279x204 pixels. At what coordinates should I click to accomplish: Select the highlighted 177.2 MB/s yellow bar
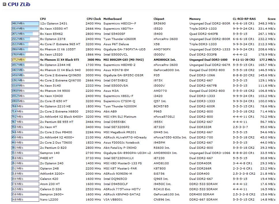tap(25, 60)
